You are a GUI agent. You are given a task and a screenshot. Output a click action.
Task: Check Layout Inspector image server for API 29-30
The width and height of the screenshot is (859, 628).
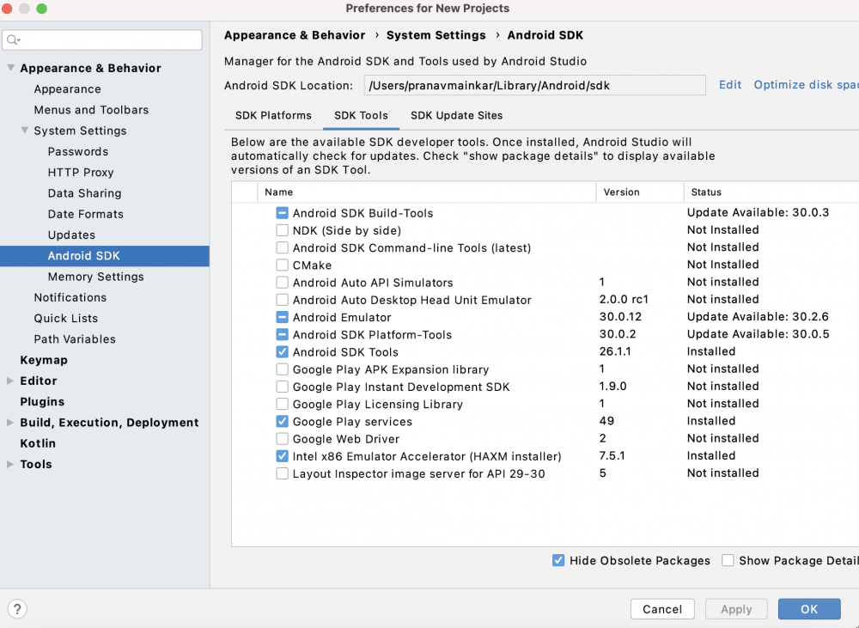point(282,473)
